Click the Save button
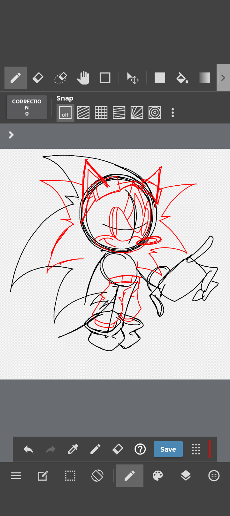This screenshot has height=516, width=230. click(168, 449)
